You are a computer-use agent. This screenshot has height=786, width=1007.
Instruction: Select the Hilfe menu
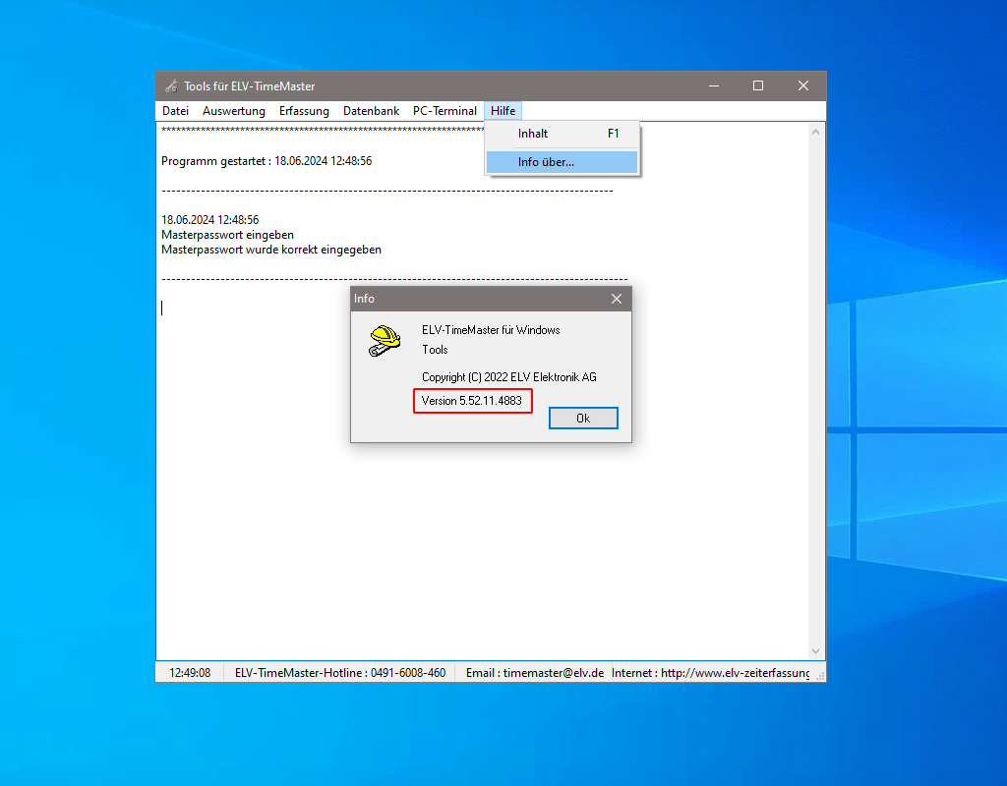(503, 111)
